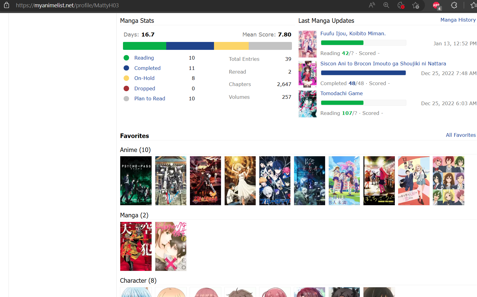The width and height of the screenshot is (477, 297).
Task: Open the browser Extensions puzzle icon
Action: [x=454, y=5]
